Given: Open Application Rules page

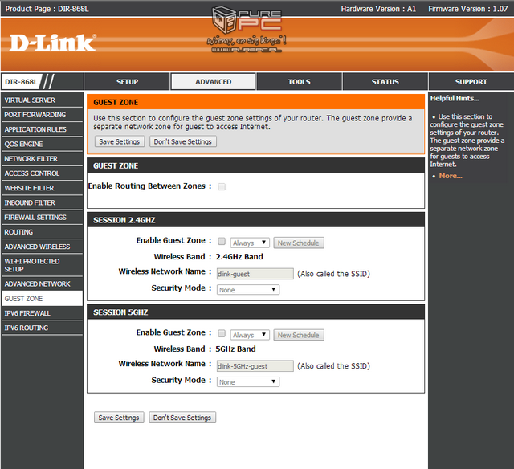Looking at the screenshot, I should [x=42, y=129].
